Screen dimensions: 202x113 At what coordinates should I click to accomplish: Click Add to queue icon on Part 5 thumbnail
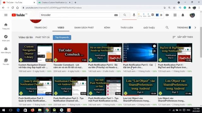coord(154,51)
